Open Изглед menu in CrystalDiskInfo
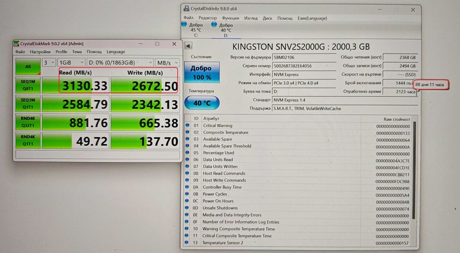 pyautogui.click(x=251, y=18)
